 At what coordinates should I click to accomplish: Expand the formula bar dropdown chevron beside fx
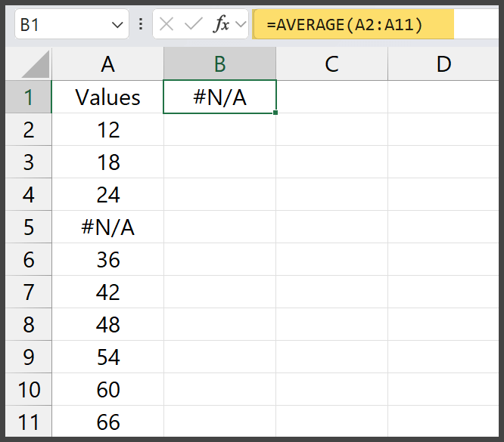[x=241, y=24]
